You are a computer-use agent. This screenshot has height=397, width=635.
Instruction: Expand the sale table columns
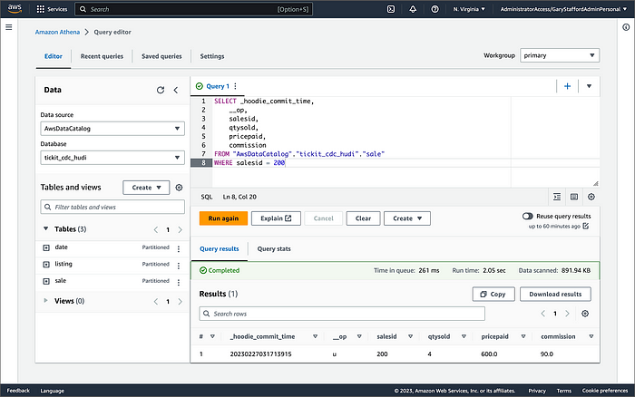[46, 281]
